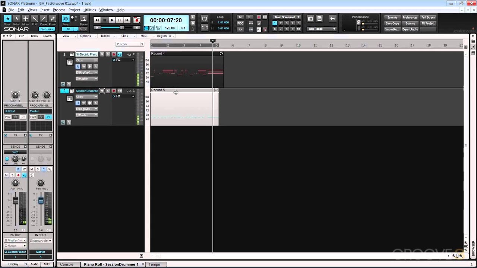Click ExportAudio button
The height and width of the screenshot is (268, 477).
[410, 29]
